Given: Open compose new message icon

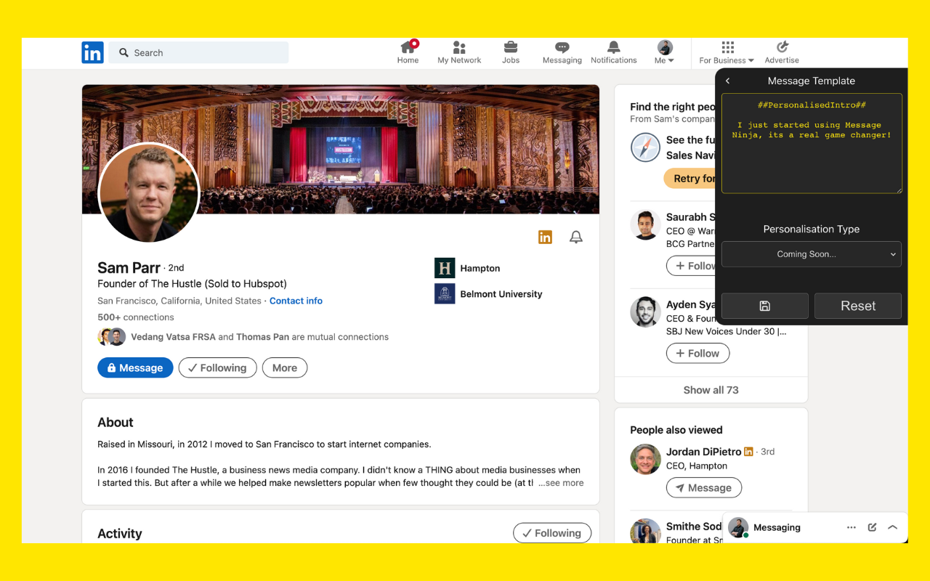Looking at the screenshot, I should point(872,527).
